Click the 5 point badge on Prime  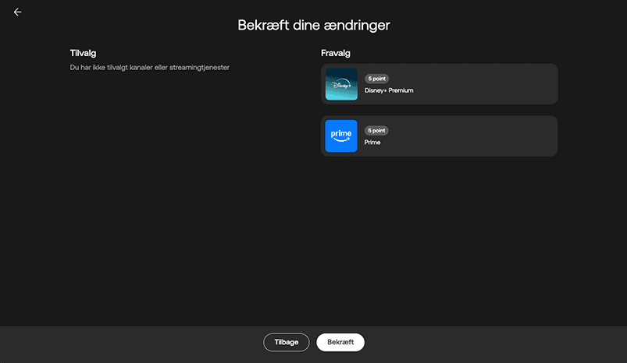[376, 131]
